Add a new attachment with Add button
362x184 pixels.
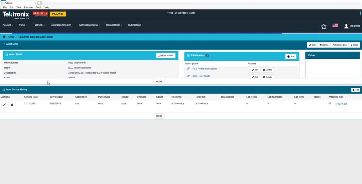291,57
